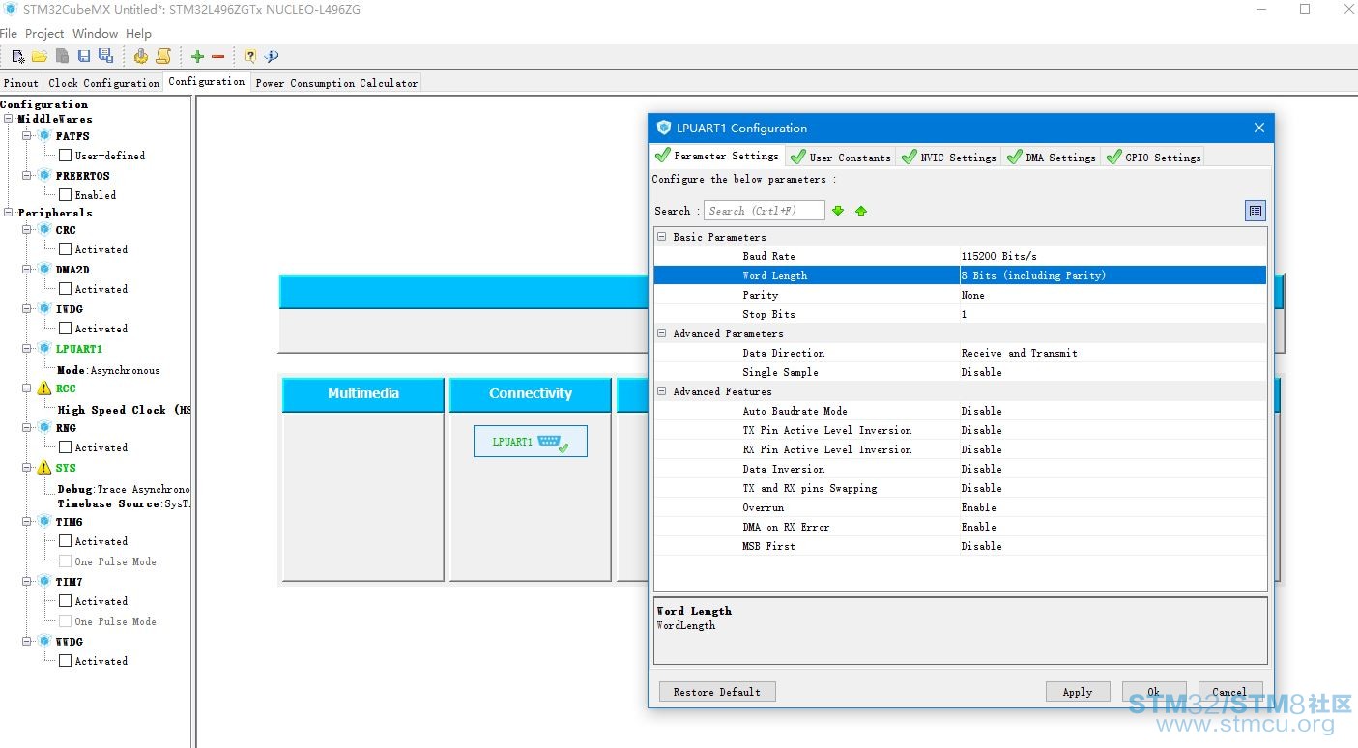Click the WWDG cube icon in tree
The height and width of the screenshot is (748, 1358).
(43, 642)
